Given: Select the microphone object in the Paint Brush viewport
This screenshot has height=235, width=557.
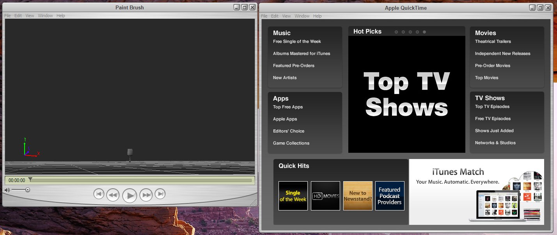Looking at the screenshot, I should tap(130, 155).
